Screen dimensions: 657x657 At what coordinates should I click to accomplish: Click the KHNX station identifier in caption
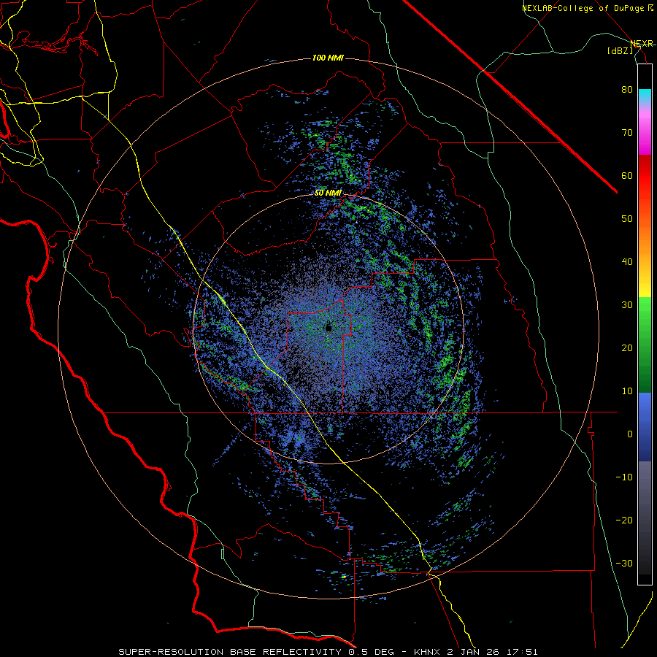point(427,652)
